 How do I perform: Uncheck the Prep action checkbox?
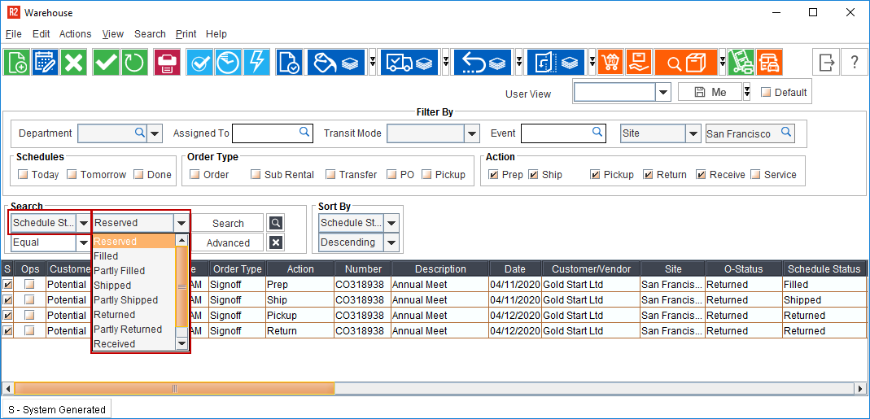(x=493, y=175)
